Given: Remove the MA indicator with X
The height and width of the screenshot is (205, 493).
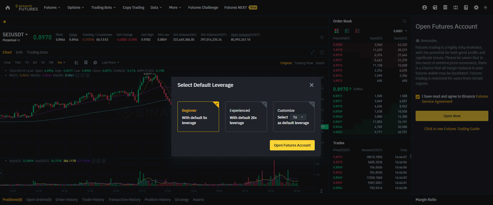Looking at the screenshot, I should click(88, 75).
